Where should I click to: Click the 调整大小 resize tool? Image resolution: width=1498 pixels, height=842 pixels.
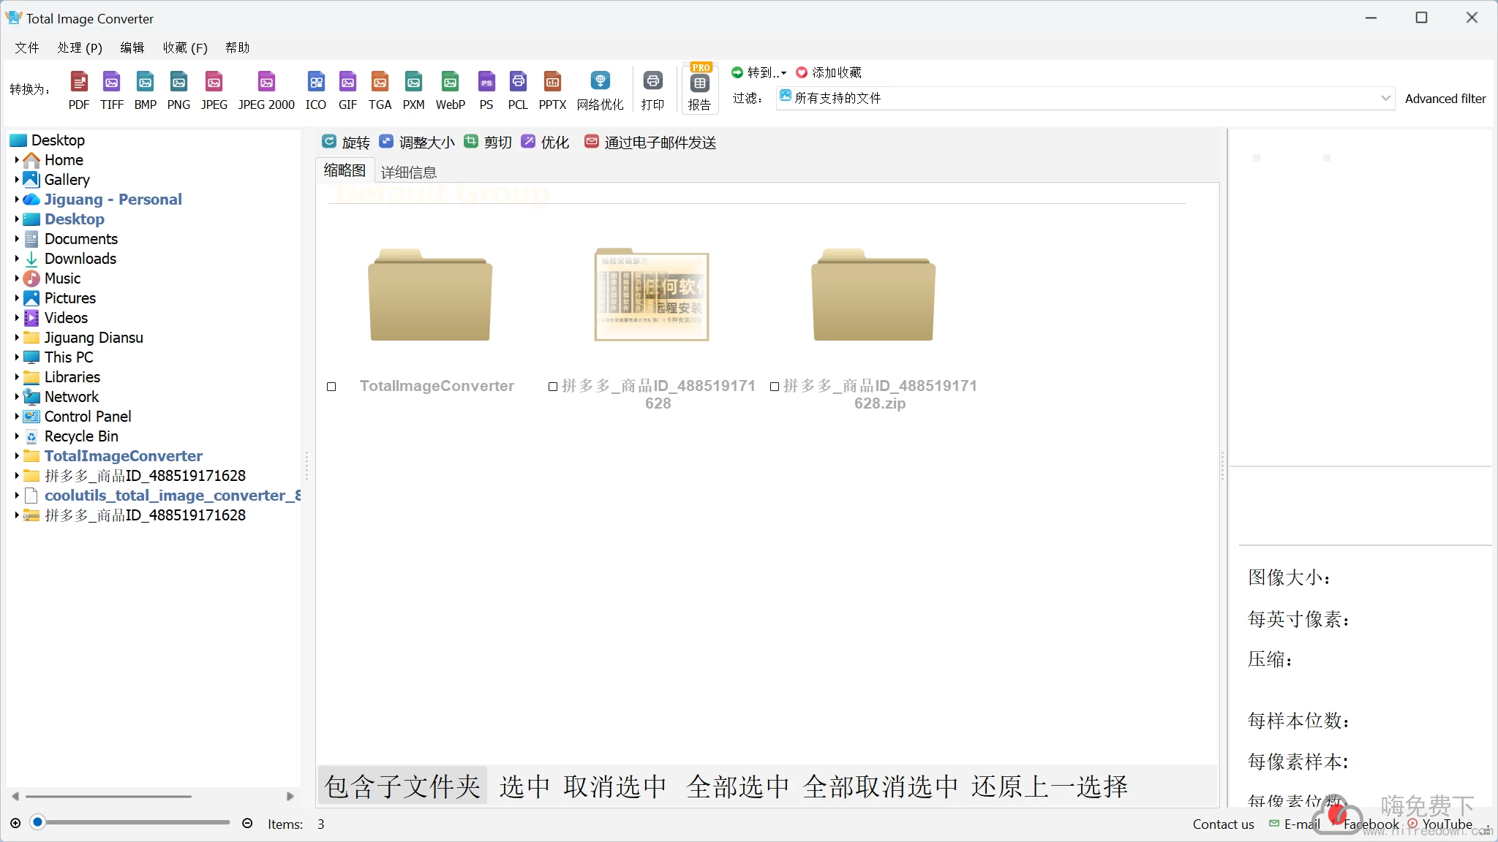(x=417, y=142)
